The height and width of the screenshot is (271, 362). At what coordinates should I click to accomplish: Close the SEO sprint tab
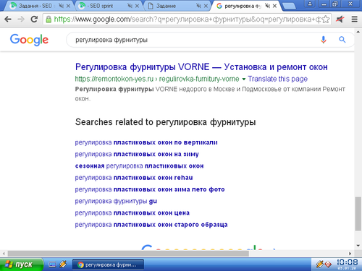[x=137, y=6]
